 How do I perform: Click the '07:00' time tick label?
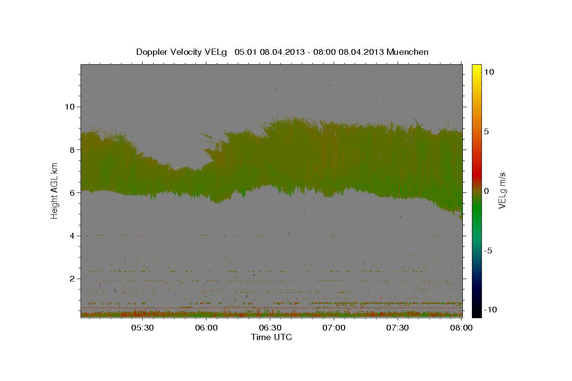(334, 328)
